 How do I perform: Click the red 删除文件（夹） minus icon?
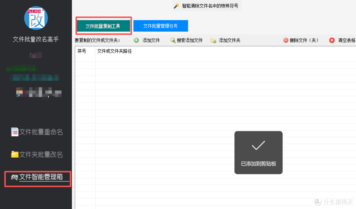click(286, 40)
